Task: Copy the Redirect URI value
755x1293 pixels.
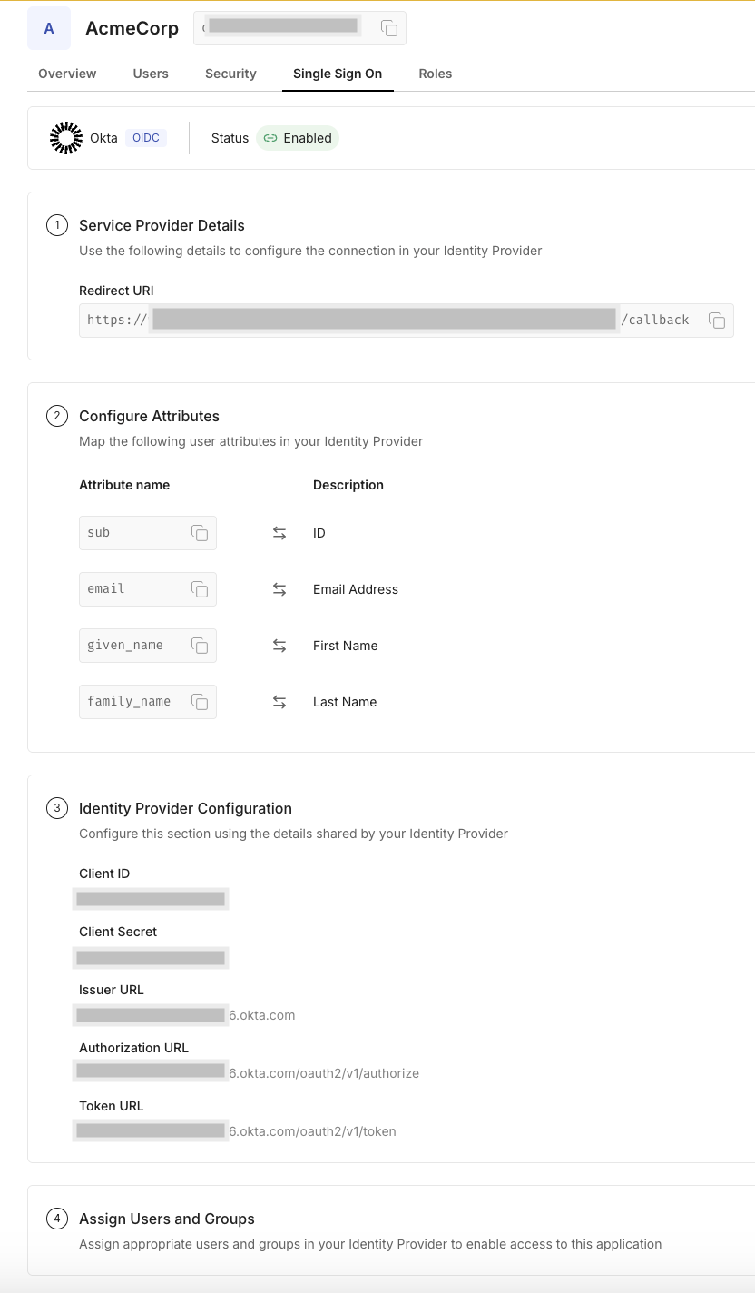Action: pyautogui.click(x=716, y=320)
